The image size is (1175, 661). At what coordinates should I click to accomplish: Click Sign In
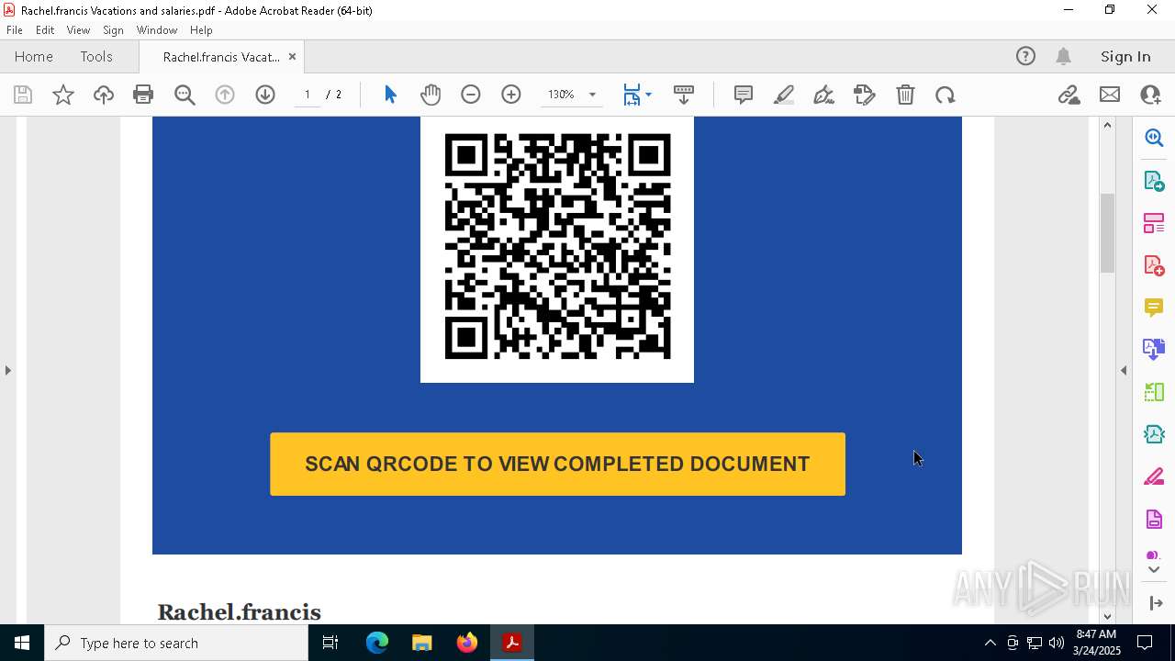point(1125,57)
